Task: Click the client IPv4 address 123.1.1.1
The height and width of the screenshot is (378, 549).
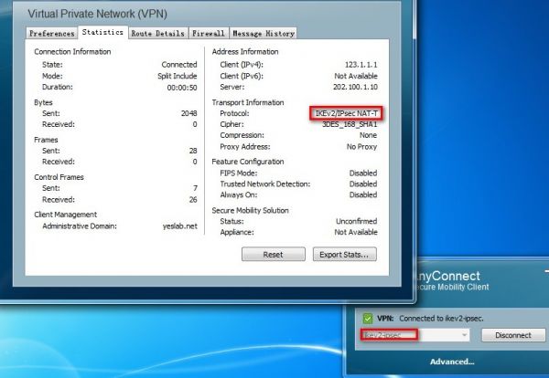Action: pyautogui.click(x=361, y=65)
